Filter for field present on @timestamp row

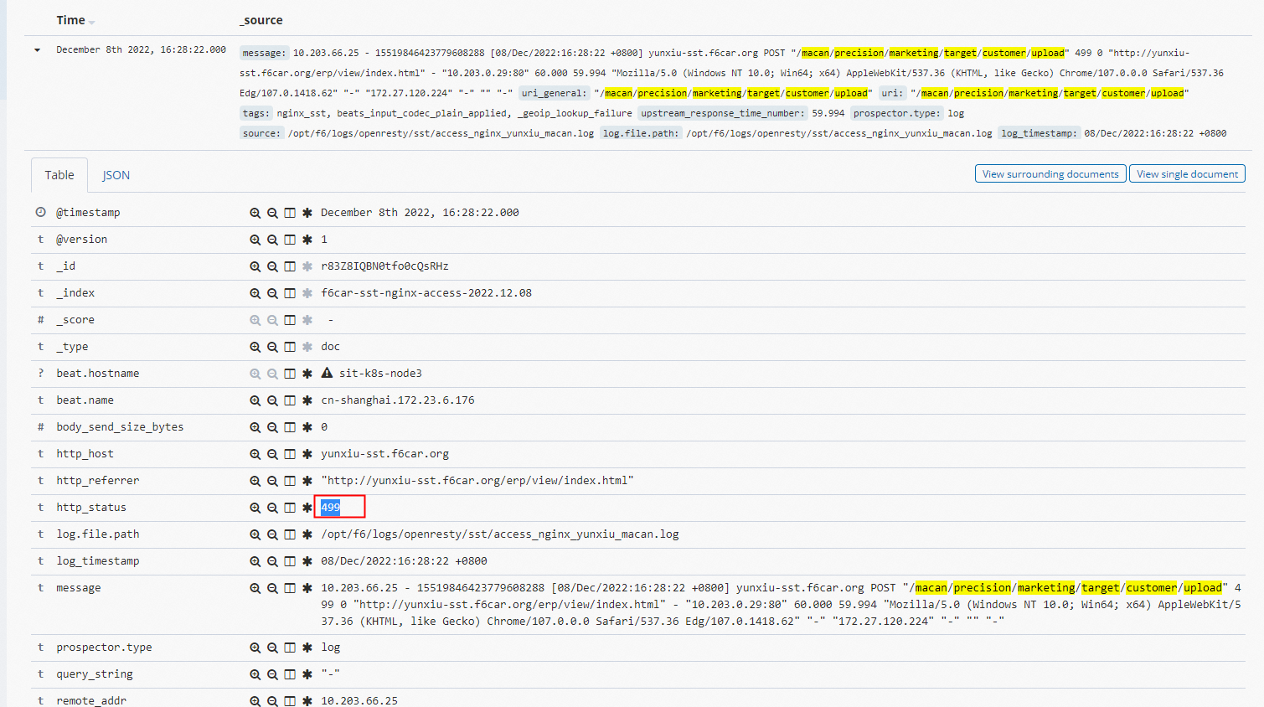tap(307, 213)
